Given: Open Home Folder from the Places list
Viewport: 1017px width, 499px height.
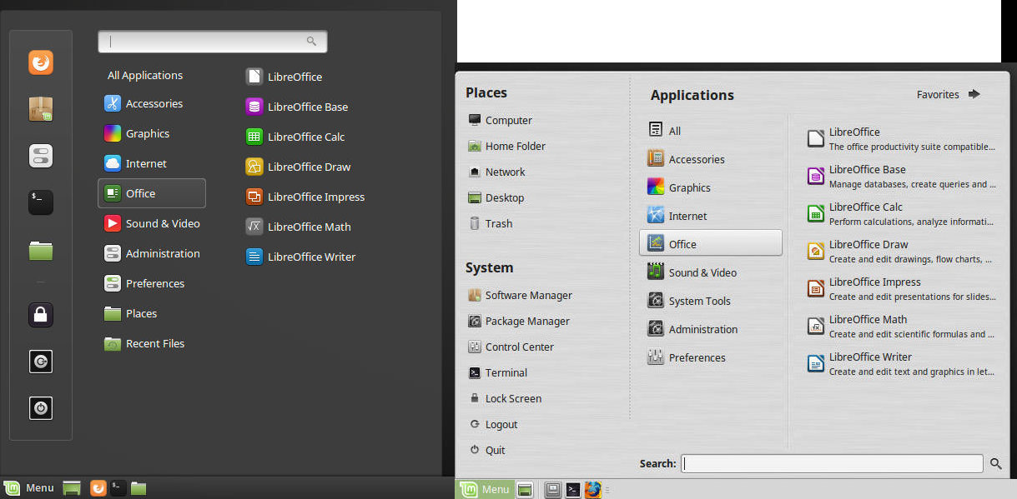Looking at the screenshot, I should (515, 146).
